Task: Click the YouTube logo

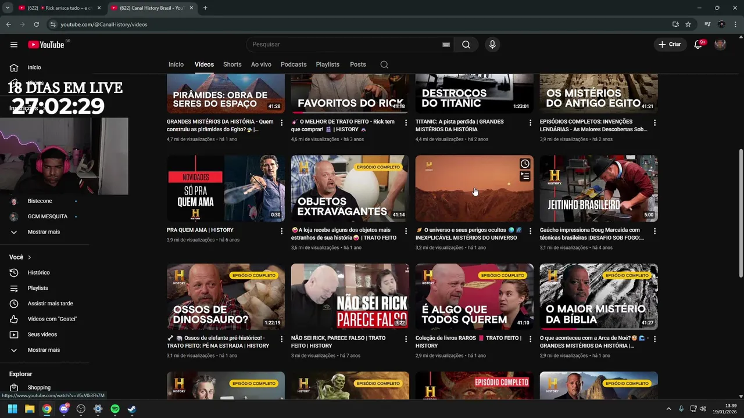Action: point(46,45)
